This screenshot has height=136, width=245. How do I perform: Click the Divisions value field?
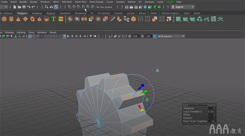pos(212,118)
